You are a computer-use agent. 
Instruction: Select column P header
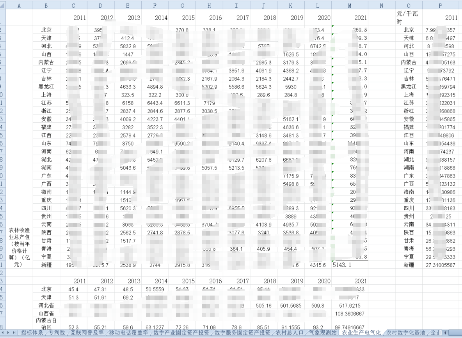pos(441,5)
